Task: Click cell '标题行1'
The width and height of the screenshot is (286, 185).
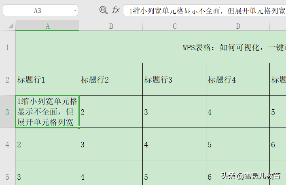Action: (47, 79)
